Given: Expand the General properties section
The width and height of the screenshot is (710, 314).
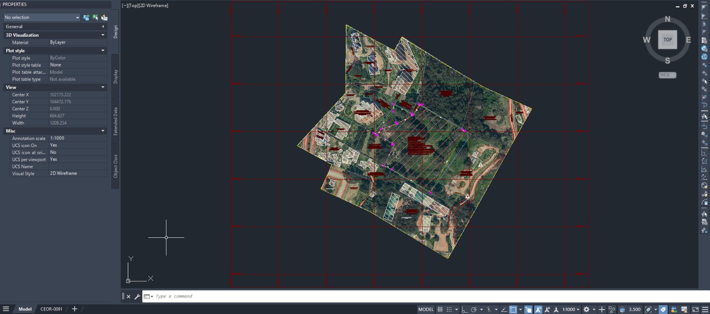Looking at the screenshot, I should click(x=103, y=27).
